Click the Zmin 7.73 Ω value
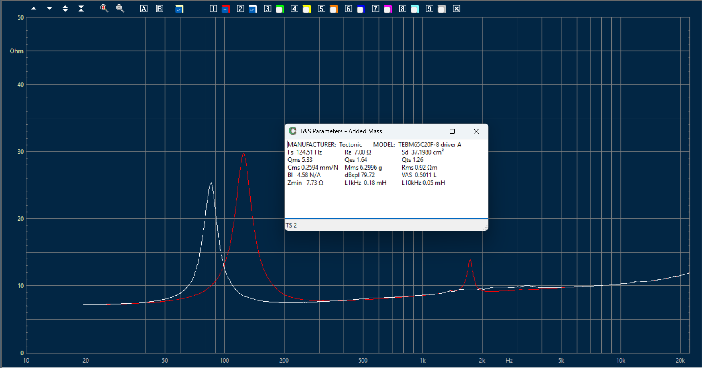This screenshot has height=368, width=702. pos(305,183)
